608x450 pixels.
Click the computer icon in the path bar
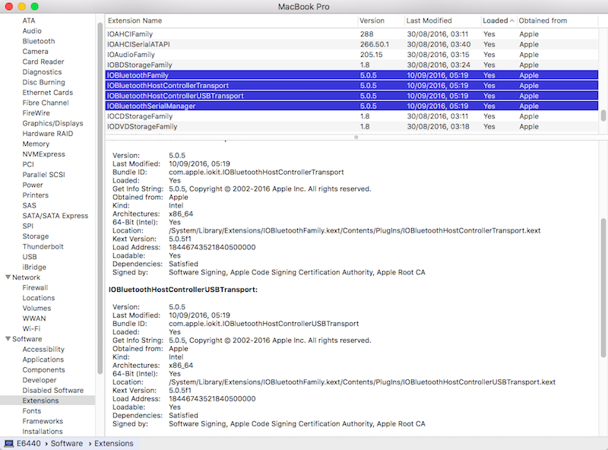[x=9, y=442]
